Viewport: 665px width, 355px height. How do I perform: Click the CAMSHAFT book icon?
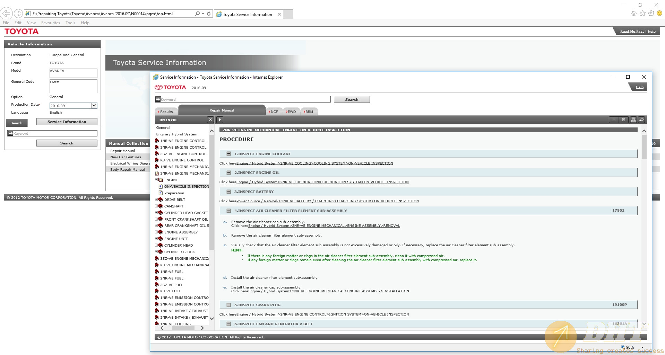coord(161,206)
